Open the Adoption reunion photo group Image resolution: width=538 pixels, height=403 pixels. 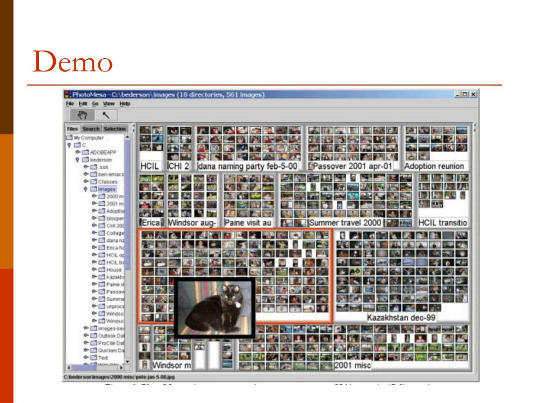(x=436, y=148)
